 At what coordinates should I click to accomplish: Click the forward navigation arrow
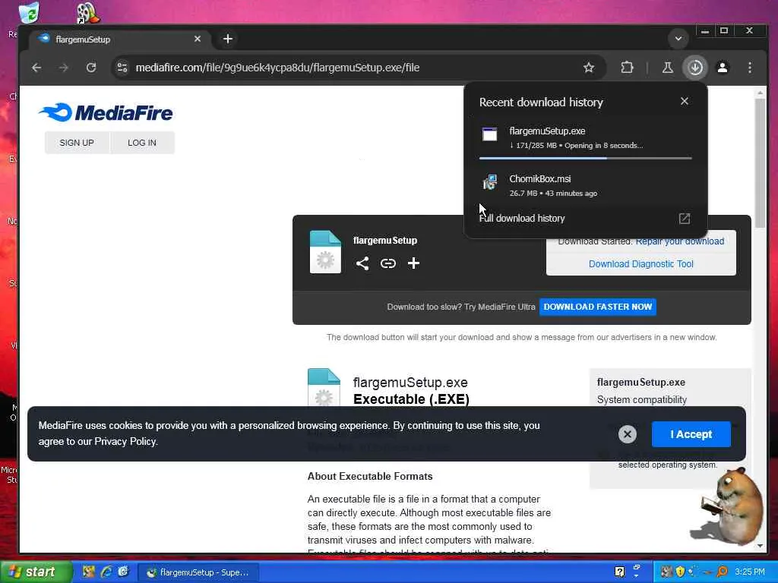point(64,68)
